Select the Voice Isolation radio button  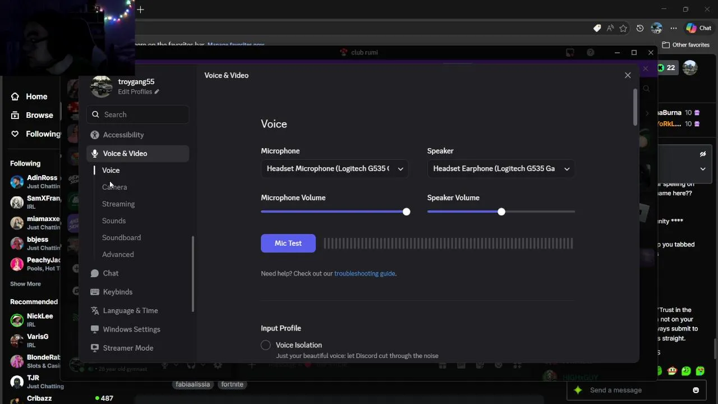click(266, 345)
